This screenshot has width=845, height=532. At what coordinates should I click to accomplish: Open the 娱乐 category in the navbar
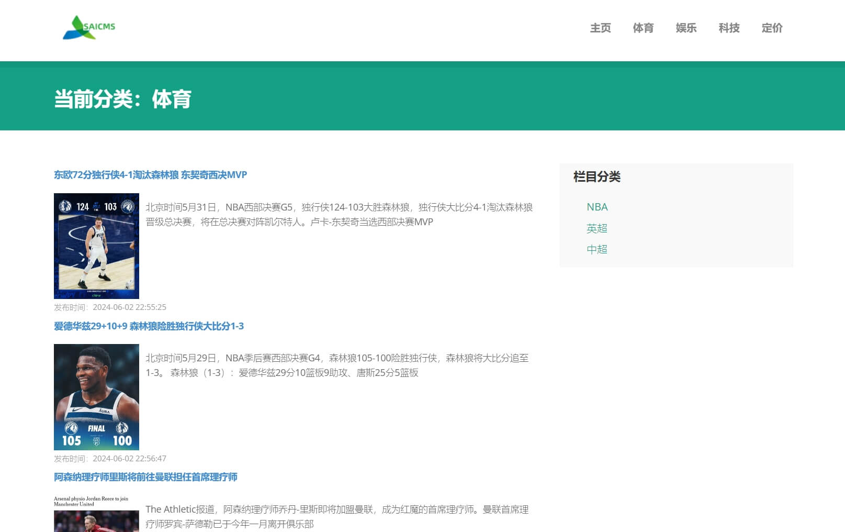(x=686, y=29)
